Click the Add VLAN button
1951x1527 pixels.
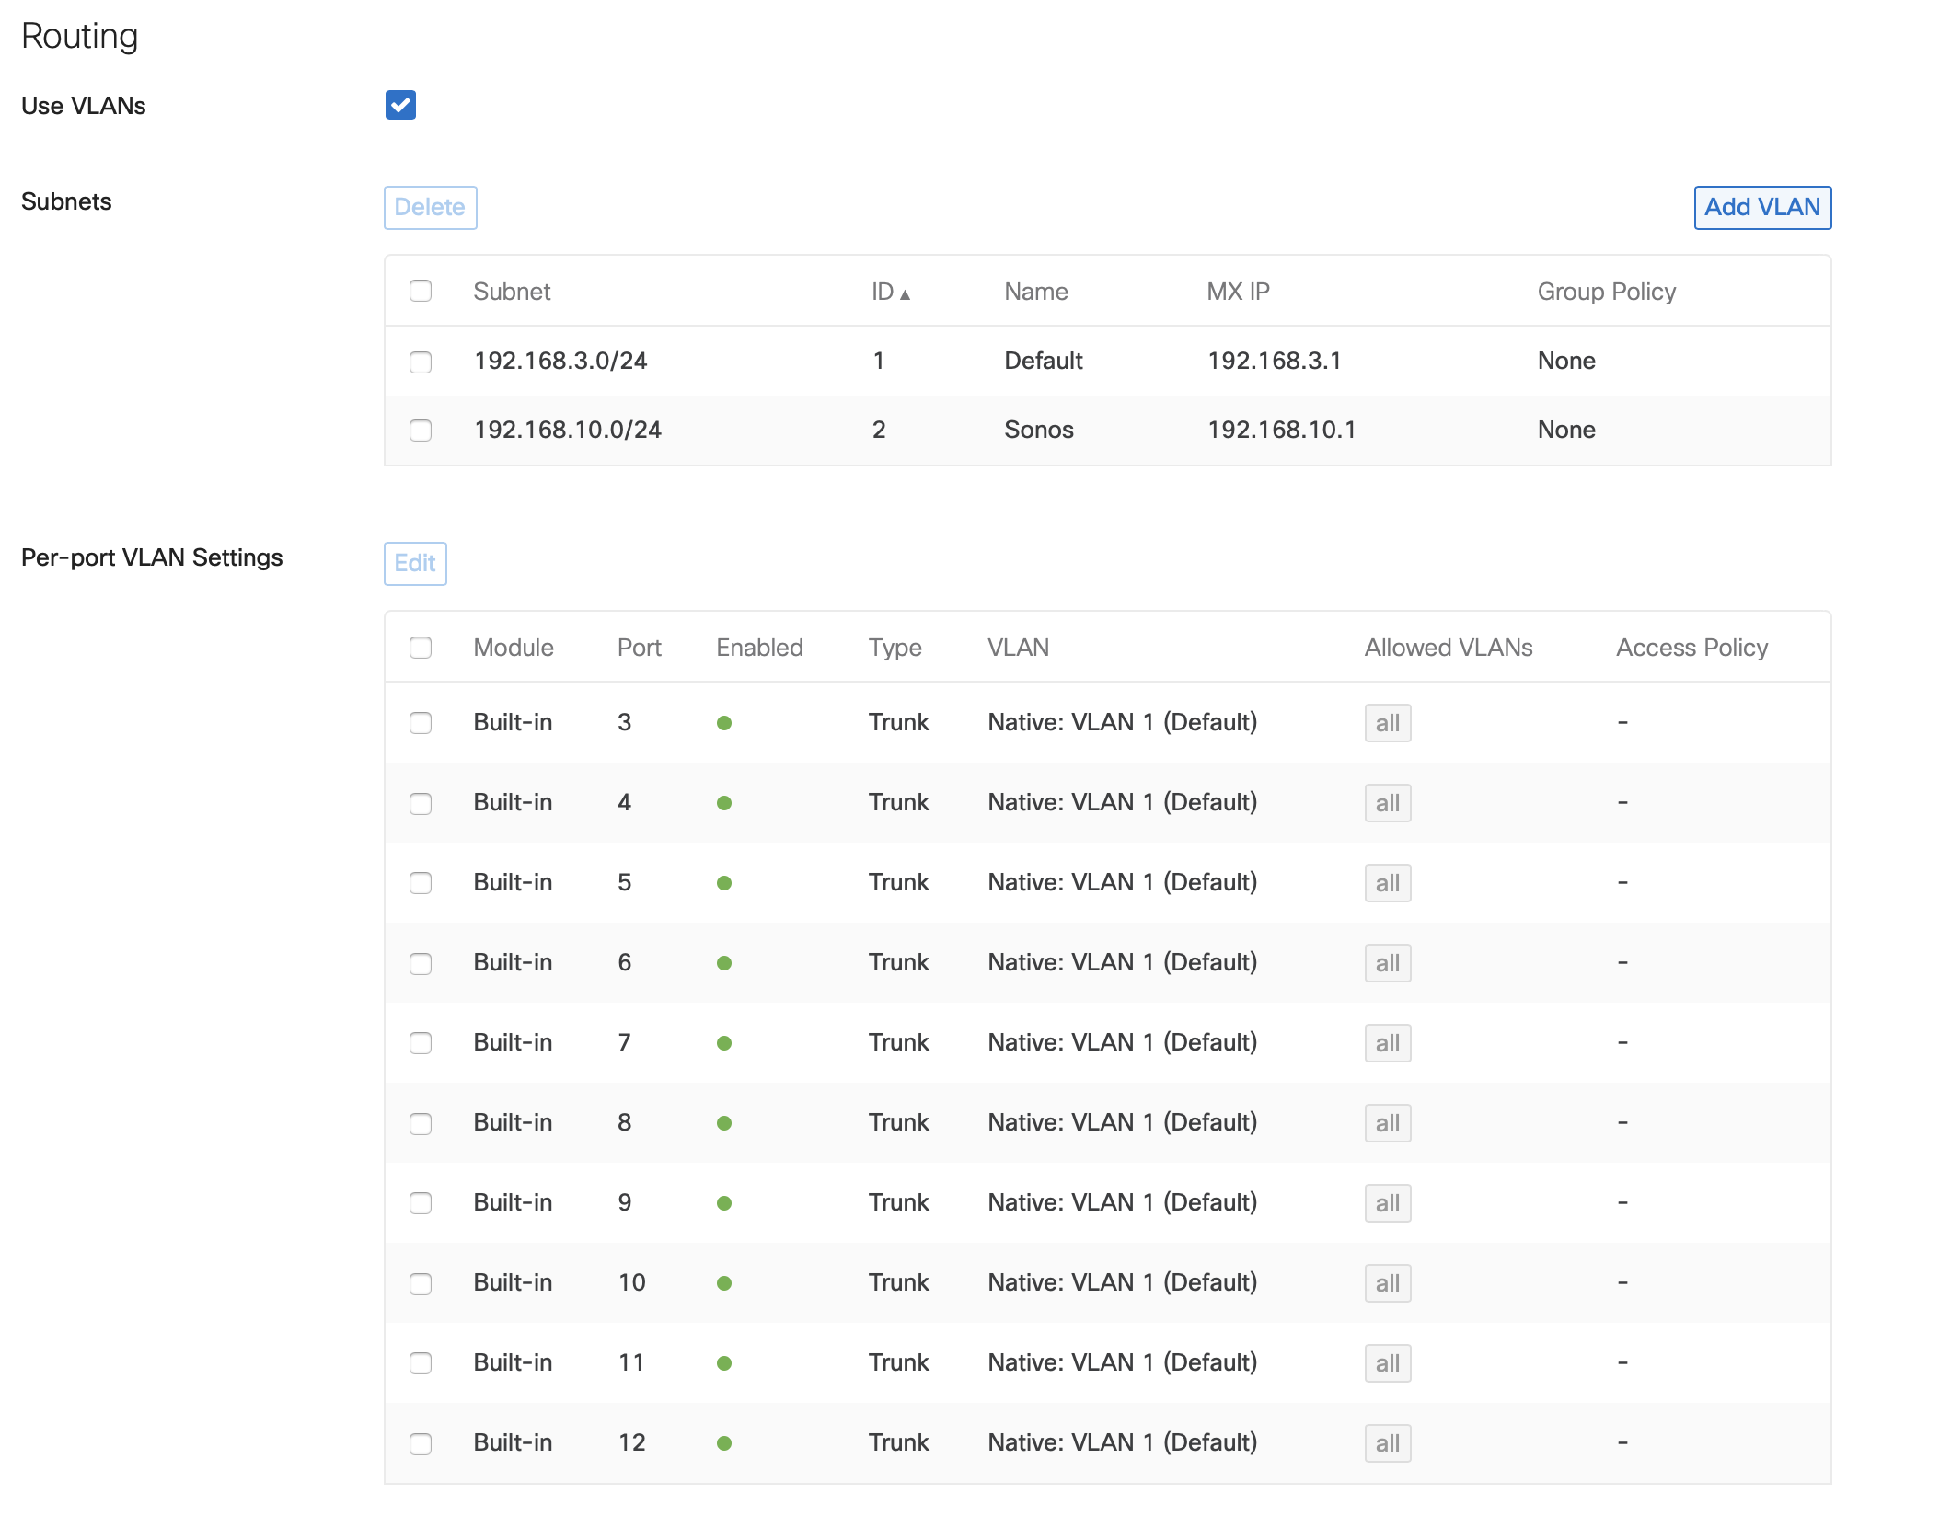point(1762,207)
